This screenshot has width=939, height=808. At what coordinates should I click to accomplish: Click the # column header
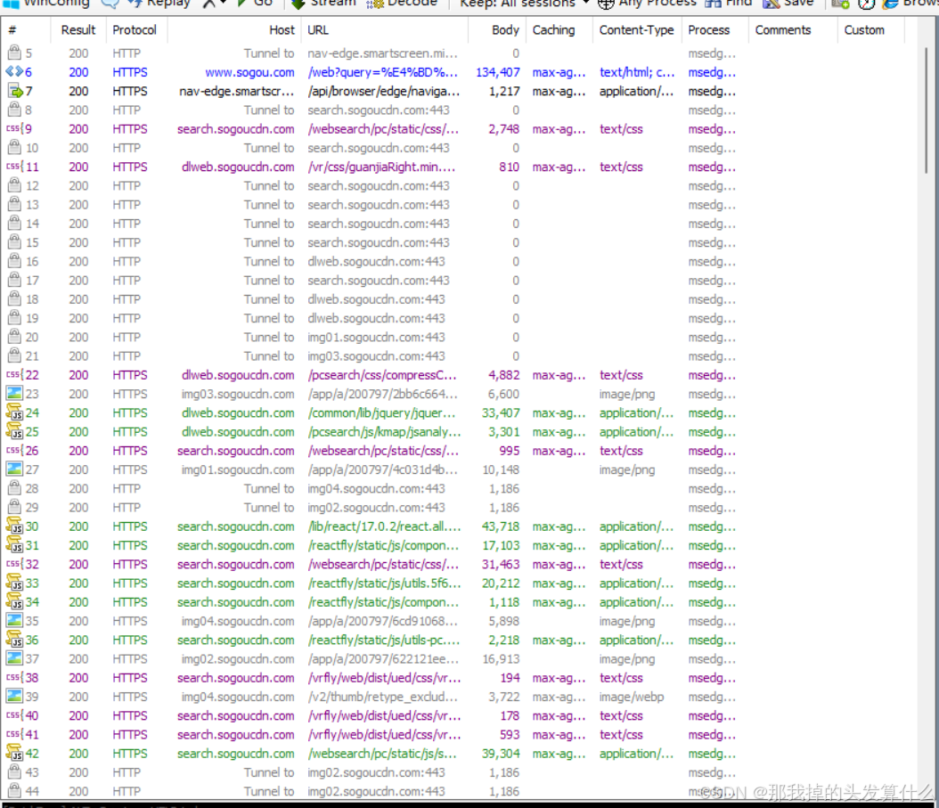pos(28,30)
